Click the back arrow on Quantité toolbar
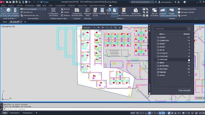Screen dimensions: 205x115 pos(98,27)
